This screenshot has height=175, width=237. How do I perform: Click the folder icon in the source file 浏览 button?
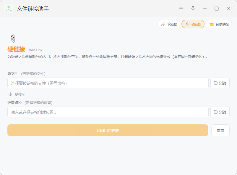pyautogui.click(x=216, y=83)
